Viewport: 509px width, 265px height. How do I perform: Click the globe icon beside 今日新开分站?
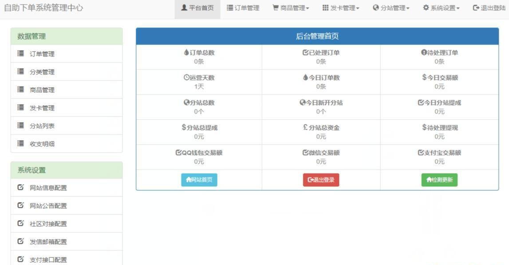point(303,102)
